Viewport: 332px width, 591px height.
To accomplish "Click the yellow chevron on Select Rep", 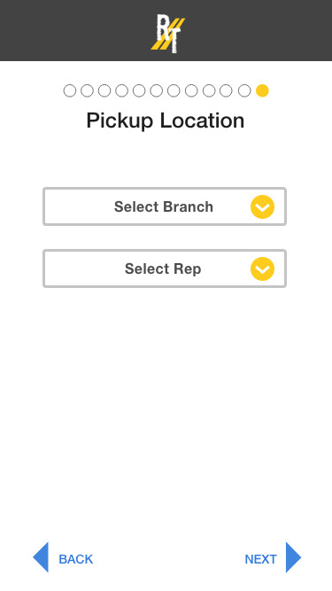I will click(x=262, y=268).
